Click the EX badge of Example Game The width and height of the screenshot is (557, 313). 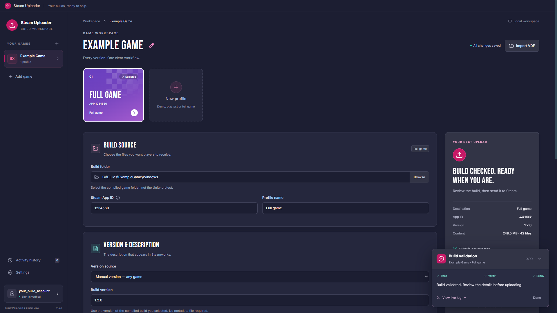tap(12, 59)
